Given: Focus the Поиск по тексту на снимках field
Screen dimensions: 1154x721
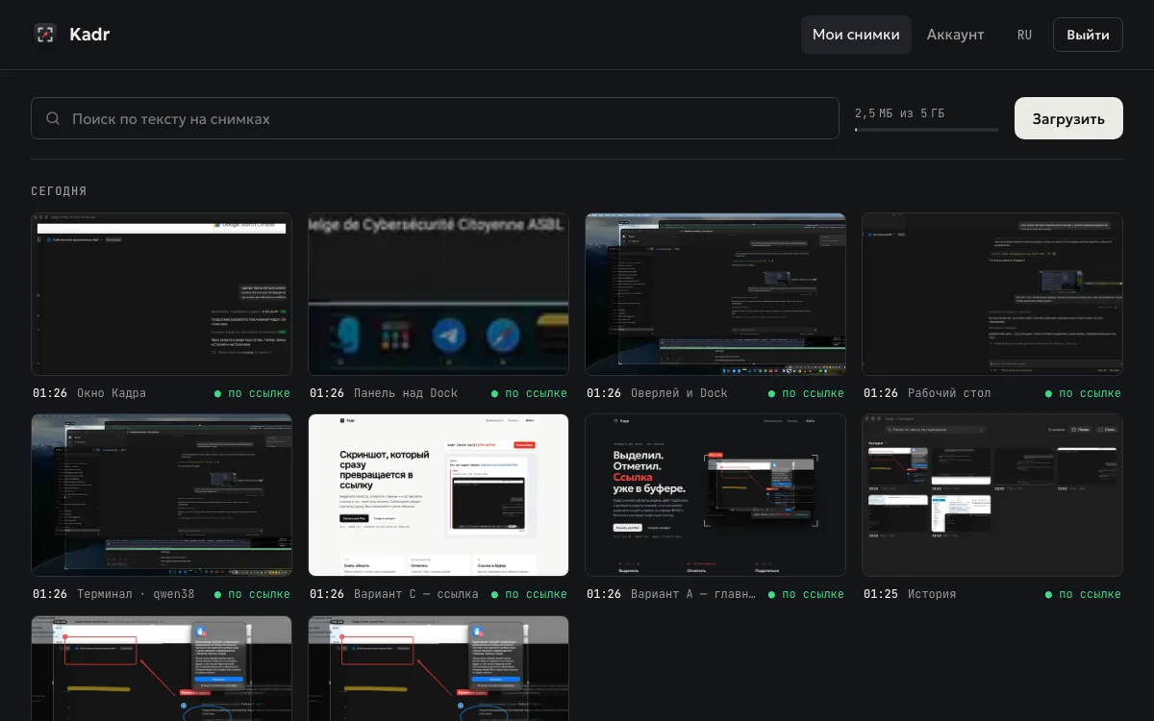Looking at the screenshot, I should pos(435,118).
